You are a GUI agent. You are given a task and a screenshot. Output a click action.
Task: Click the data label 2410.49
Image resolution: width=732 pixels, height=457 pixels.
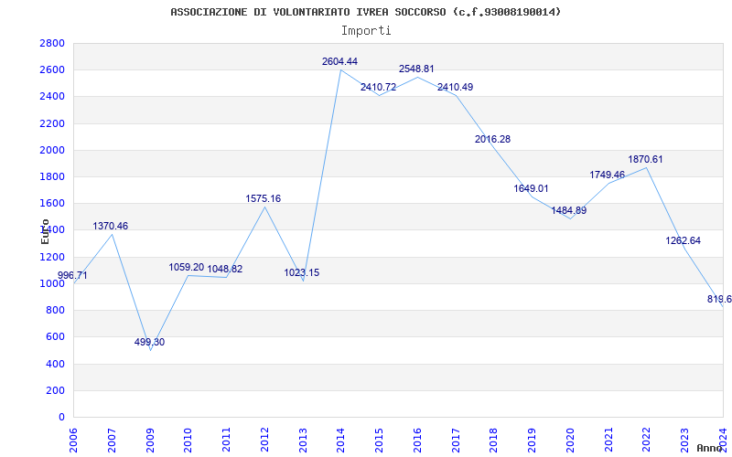(x=455, y=87)
